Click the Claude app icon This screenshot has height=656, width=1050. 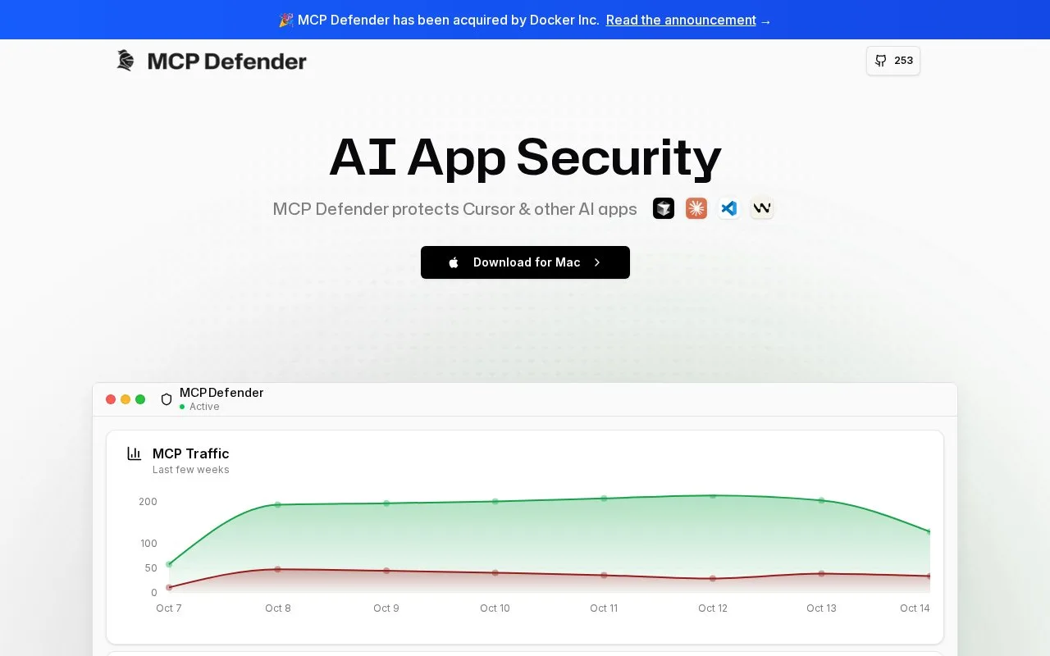696,208
